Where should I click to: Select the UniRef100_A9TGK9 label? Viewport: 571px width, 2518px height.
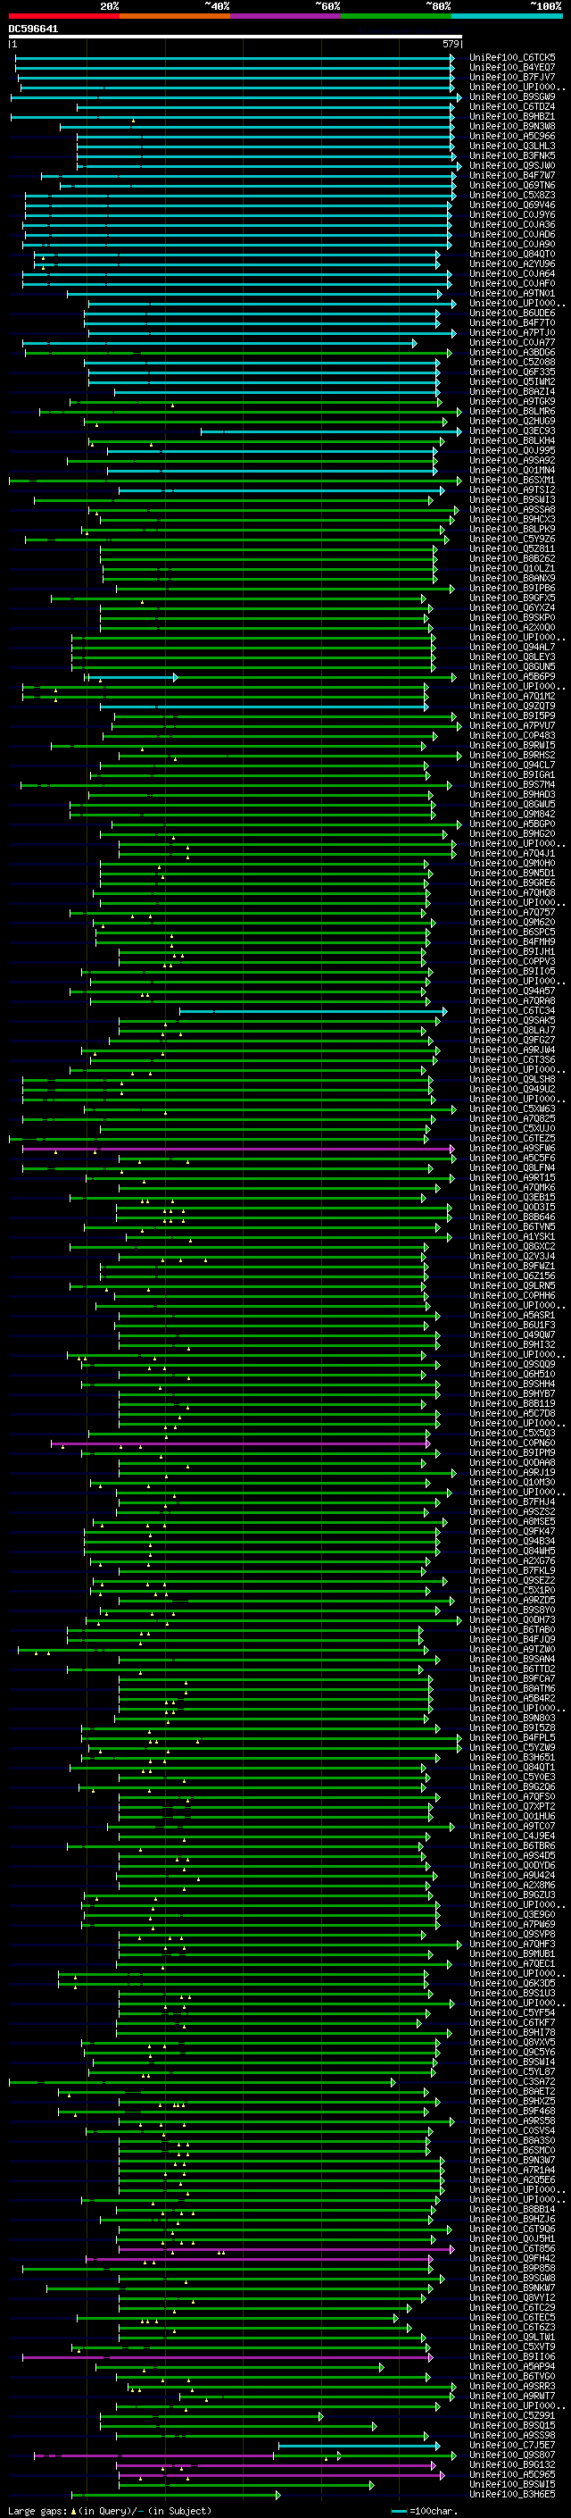(x=512, y=401)
